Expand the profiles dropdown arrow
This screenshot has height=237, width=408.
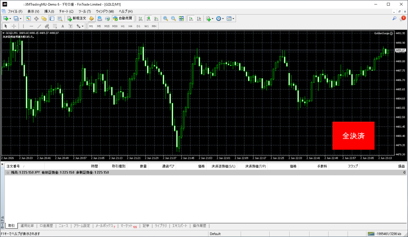[21, 18]
